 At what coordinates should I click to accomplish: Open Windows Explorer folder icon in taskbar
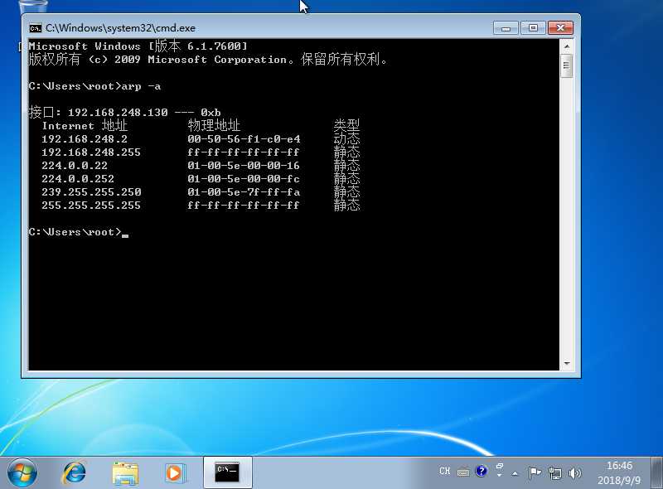125,473
